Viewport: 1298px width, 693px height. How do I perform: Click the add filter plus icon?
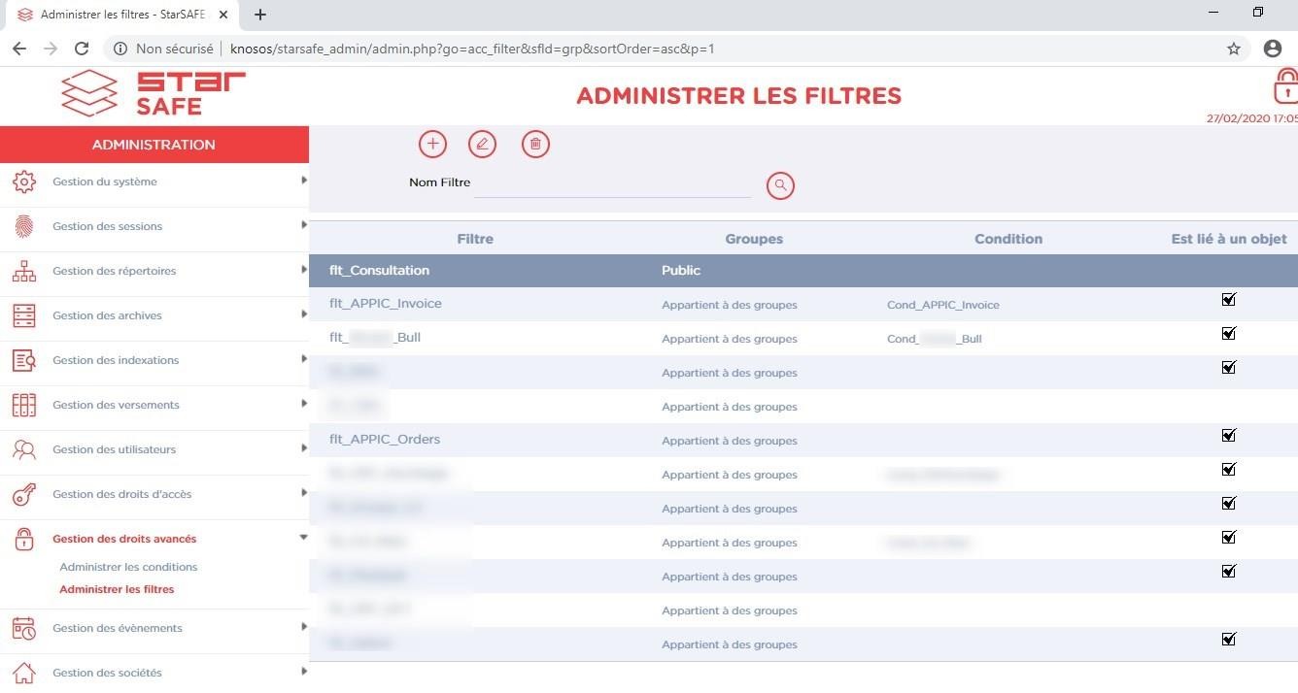coord(432,145)
